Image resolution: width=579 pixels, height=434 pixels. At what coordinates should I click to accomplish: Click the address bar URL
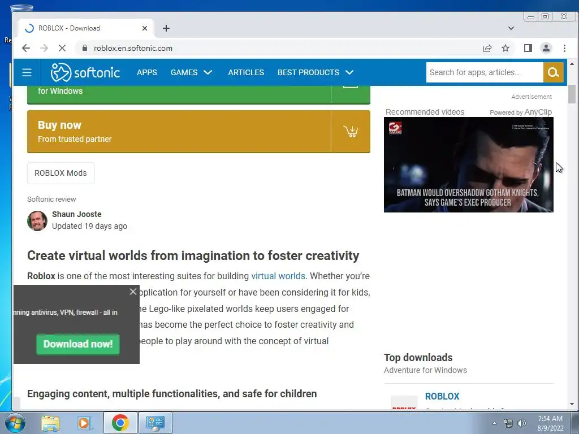click(x=133, y=48)
